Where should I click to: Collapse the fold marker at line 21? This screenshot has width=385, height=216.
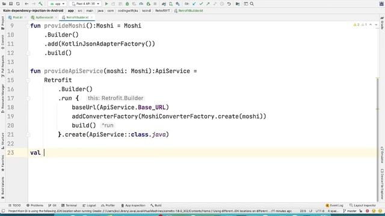(x=28, y=134)
